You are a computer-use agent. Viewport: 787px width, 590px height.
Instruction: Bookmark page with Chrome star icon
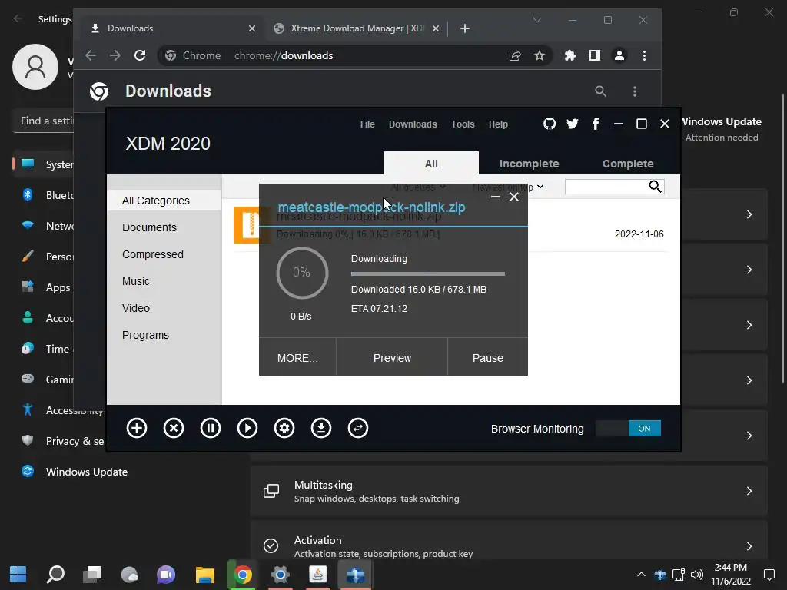[540, 55]
